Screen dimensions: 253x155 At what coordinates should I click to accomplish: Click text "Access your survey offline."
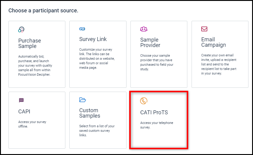32,124
